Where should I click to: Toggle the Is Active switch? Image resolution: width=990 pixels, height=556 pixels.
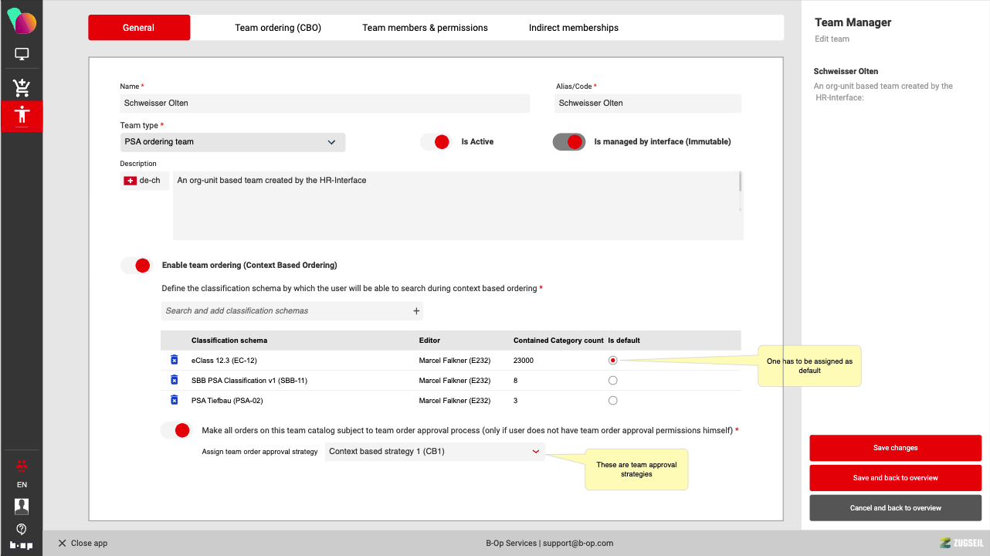(x=436, y=142)
